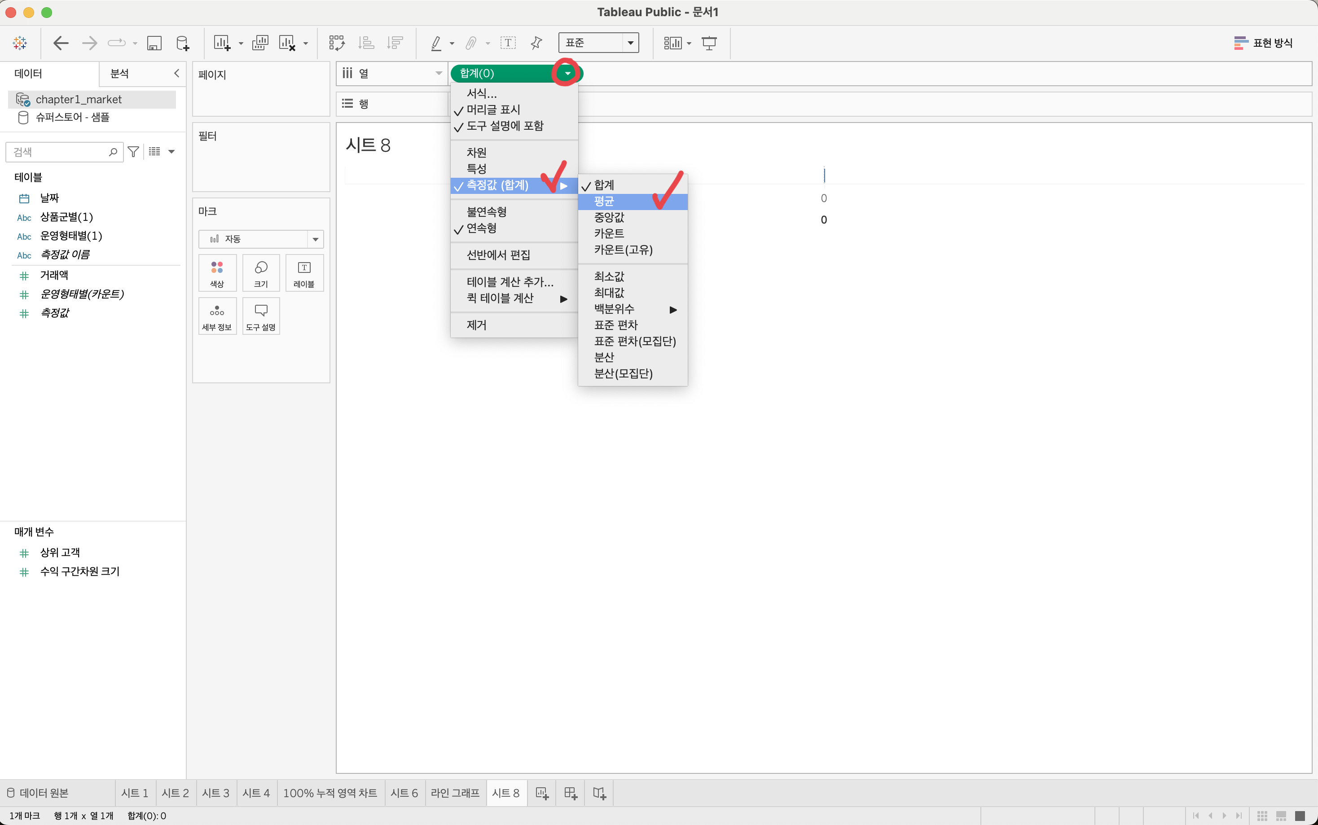Click '표현 방식' Show Me button
Screen dimensions: 1318x825
(1263, 43)
